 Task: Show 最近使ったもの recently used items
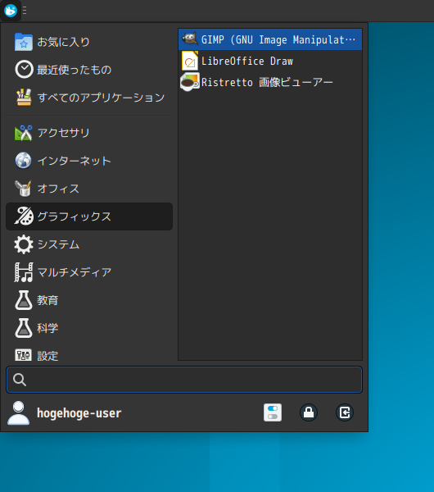click(x=89, y=70)
